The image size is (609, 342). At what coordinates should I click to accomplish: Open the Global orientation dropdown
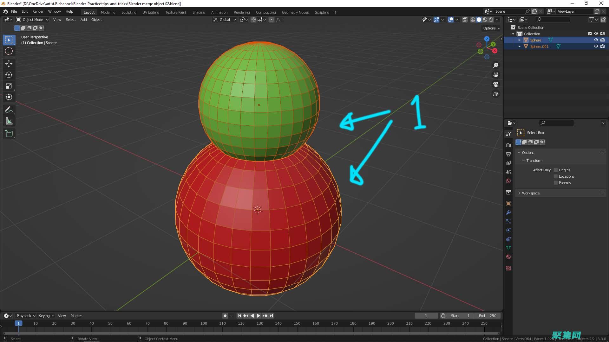click(225, 20)
